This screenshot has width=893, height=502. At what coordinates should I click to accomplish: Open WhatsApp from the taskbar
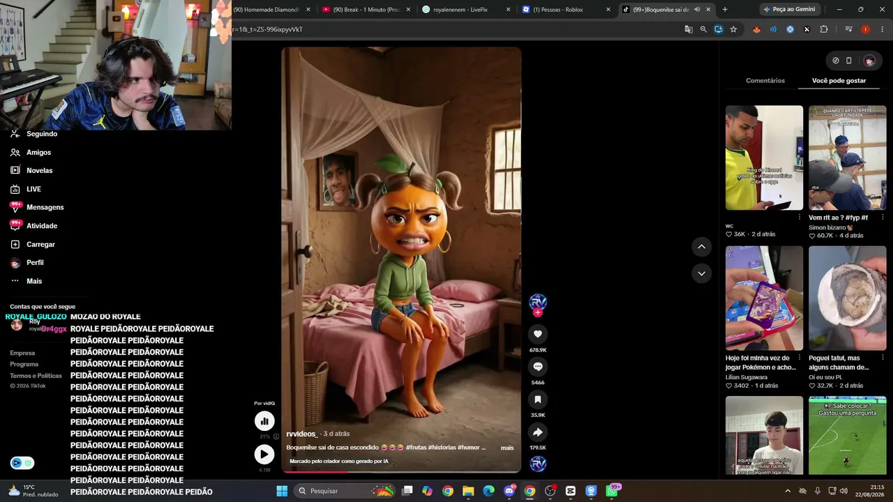pyautogui.click(x=612, y=491)
